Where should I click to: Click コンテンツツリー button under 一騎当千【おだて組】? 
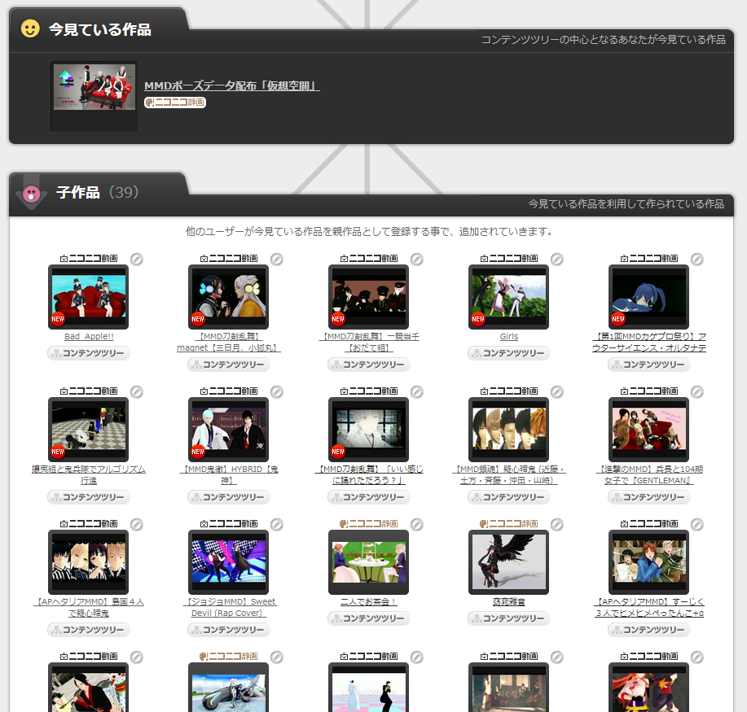point(369,365)
